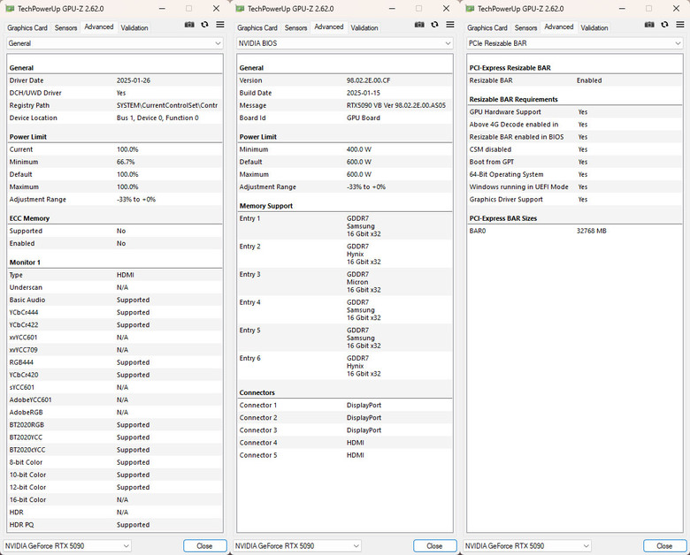Minimize the General GPU-Z window
The height and width of the screenshot is (555, 690).
tap(162, 8)
